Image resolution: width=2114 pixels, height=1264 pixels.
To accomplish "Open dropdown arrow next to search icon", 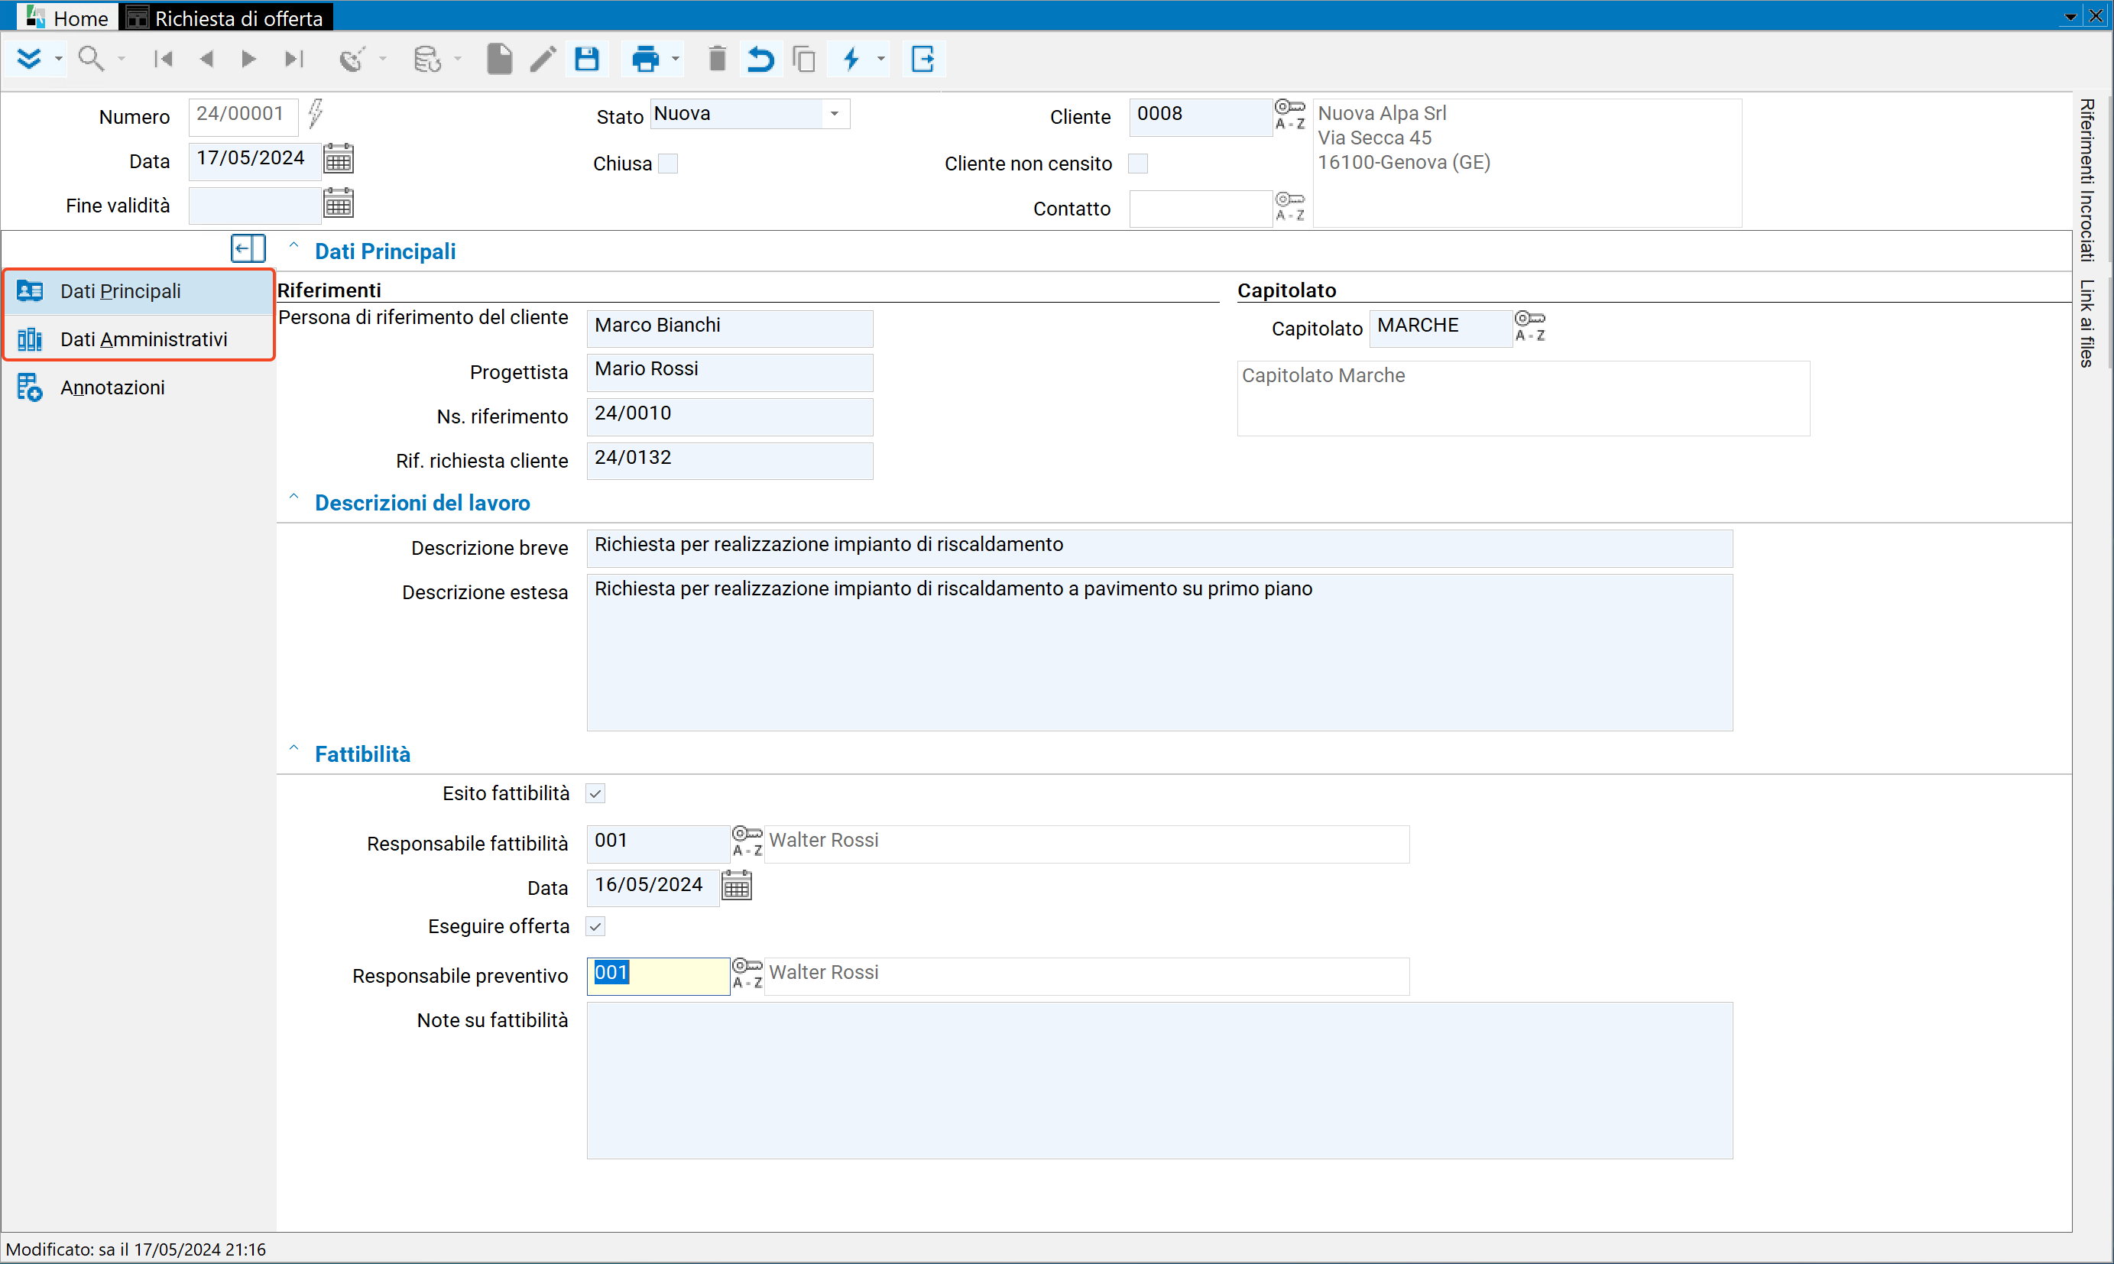I will 121,59.
